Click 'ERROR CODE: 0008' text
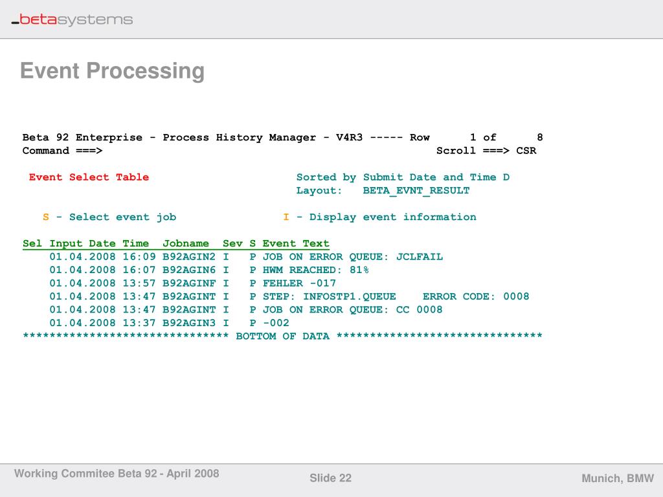Viewport: 663px width, 497px height. click(x=476, y=296)
